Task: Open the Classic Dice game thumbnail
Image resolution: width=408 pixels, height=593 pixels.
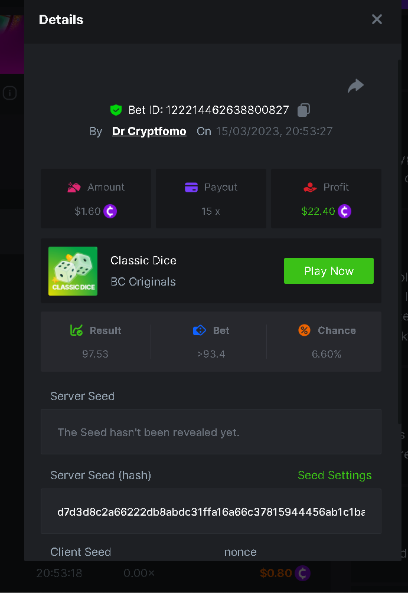Action: point(73,271)
